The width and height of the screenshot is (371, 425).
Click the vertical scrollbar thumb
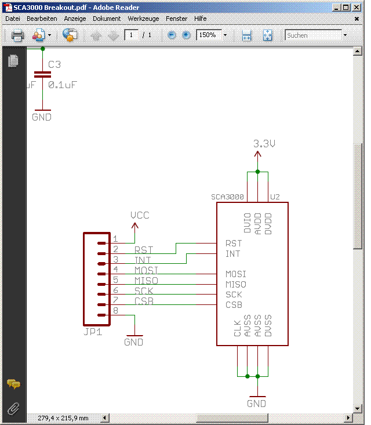click(358, 196)
